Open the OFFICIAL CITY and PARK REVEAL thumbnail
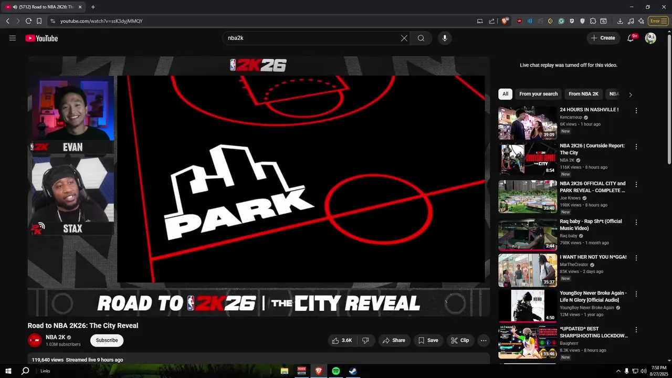This screenshot has height=378, width=672. (528, 197)
